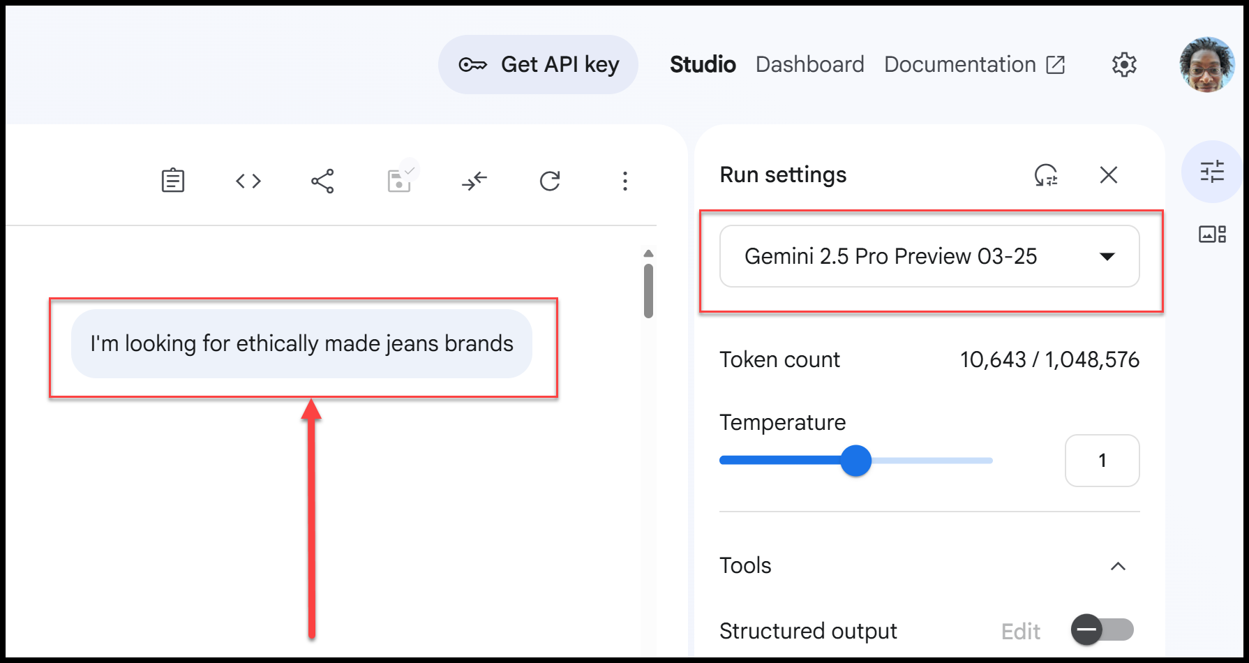Click the Temperature slider handle
Screen dimensions: 1249x663
point(856,461)
